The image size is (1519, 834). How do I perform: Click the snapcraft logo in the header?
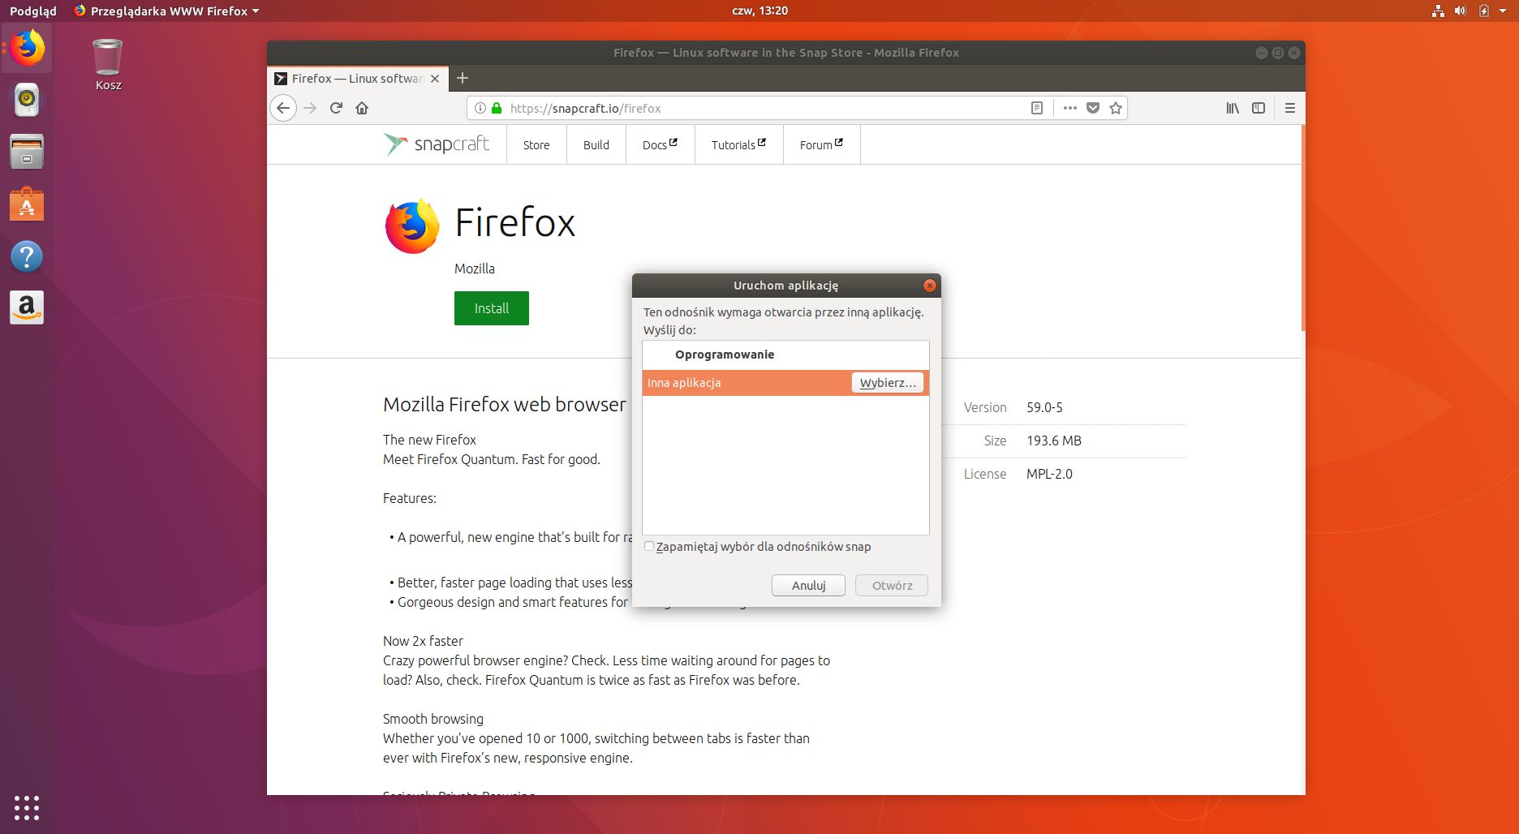[x=437, y=144]
